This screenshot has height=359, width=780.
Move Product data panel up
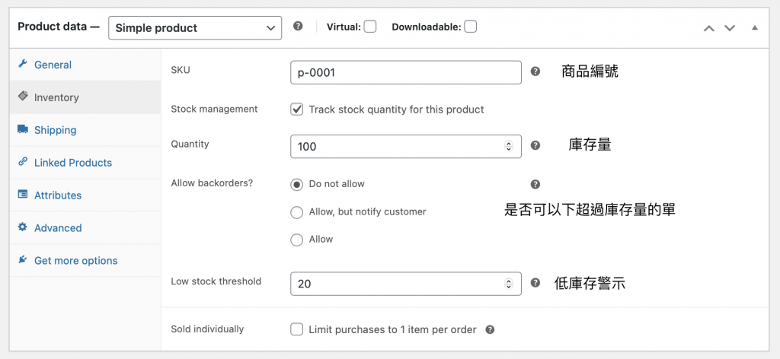(x=709, y=28)
